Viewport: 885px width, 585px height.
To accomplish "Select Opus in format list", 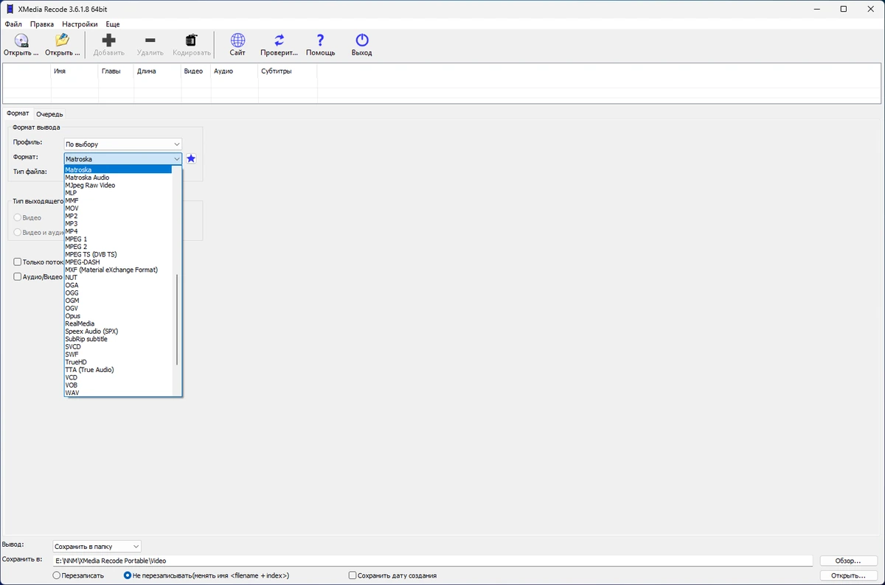I will tap(118, 316).
